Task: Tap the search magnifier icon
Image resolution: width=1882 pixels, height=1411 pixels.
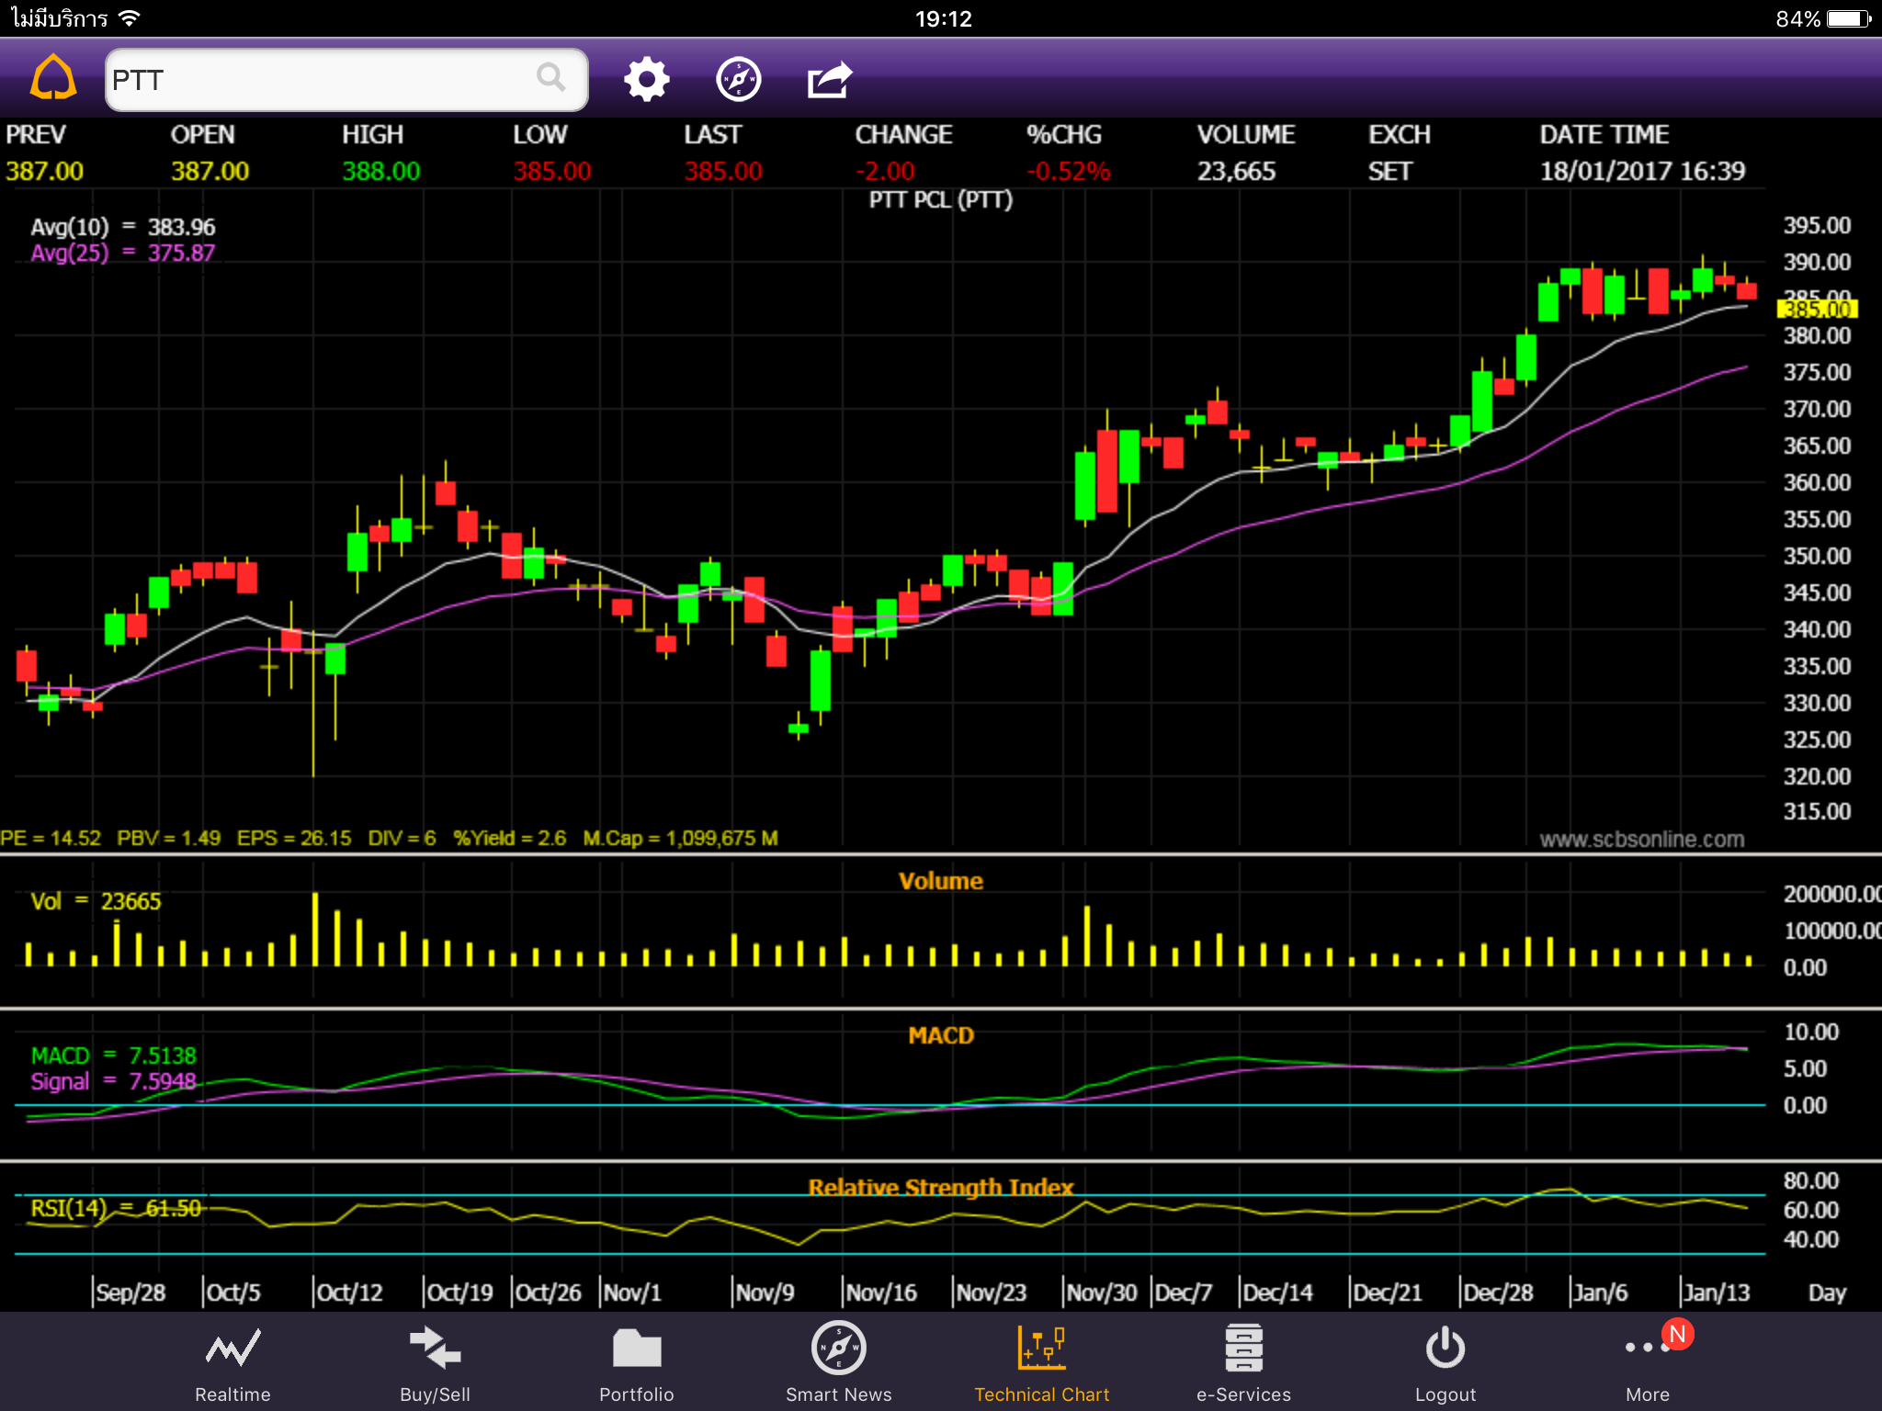Action: pos(550,78)
